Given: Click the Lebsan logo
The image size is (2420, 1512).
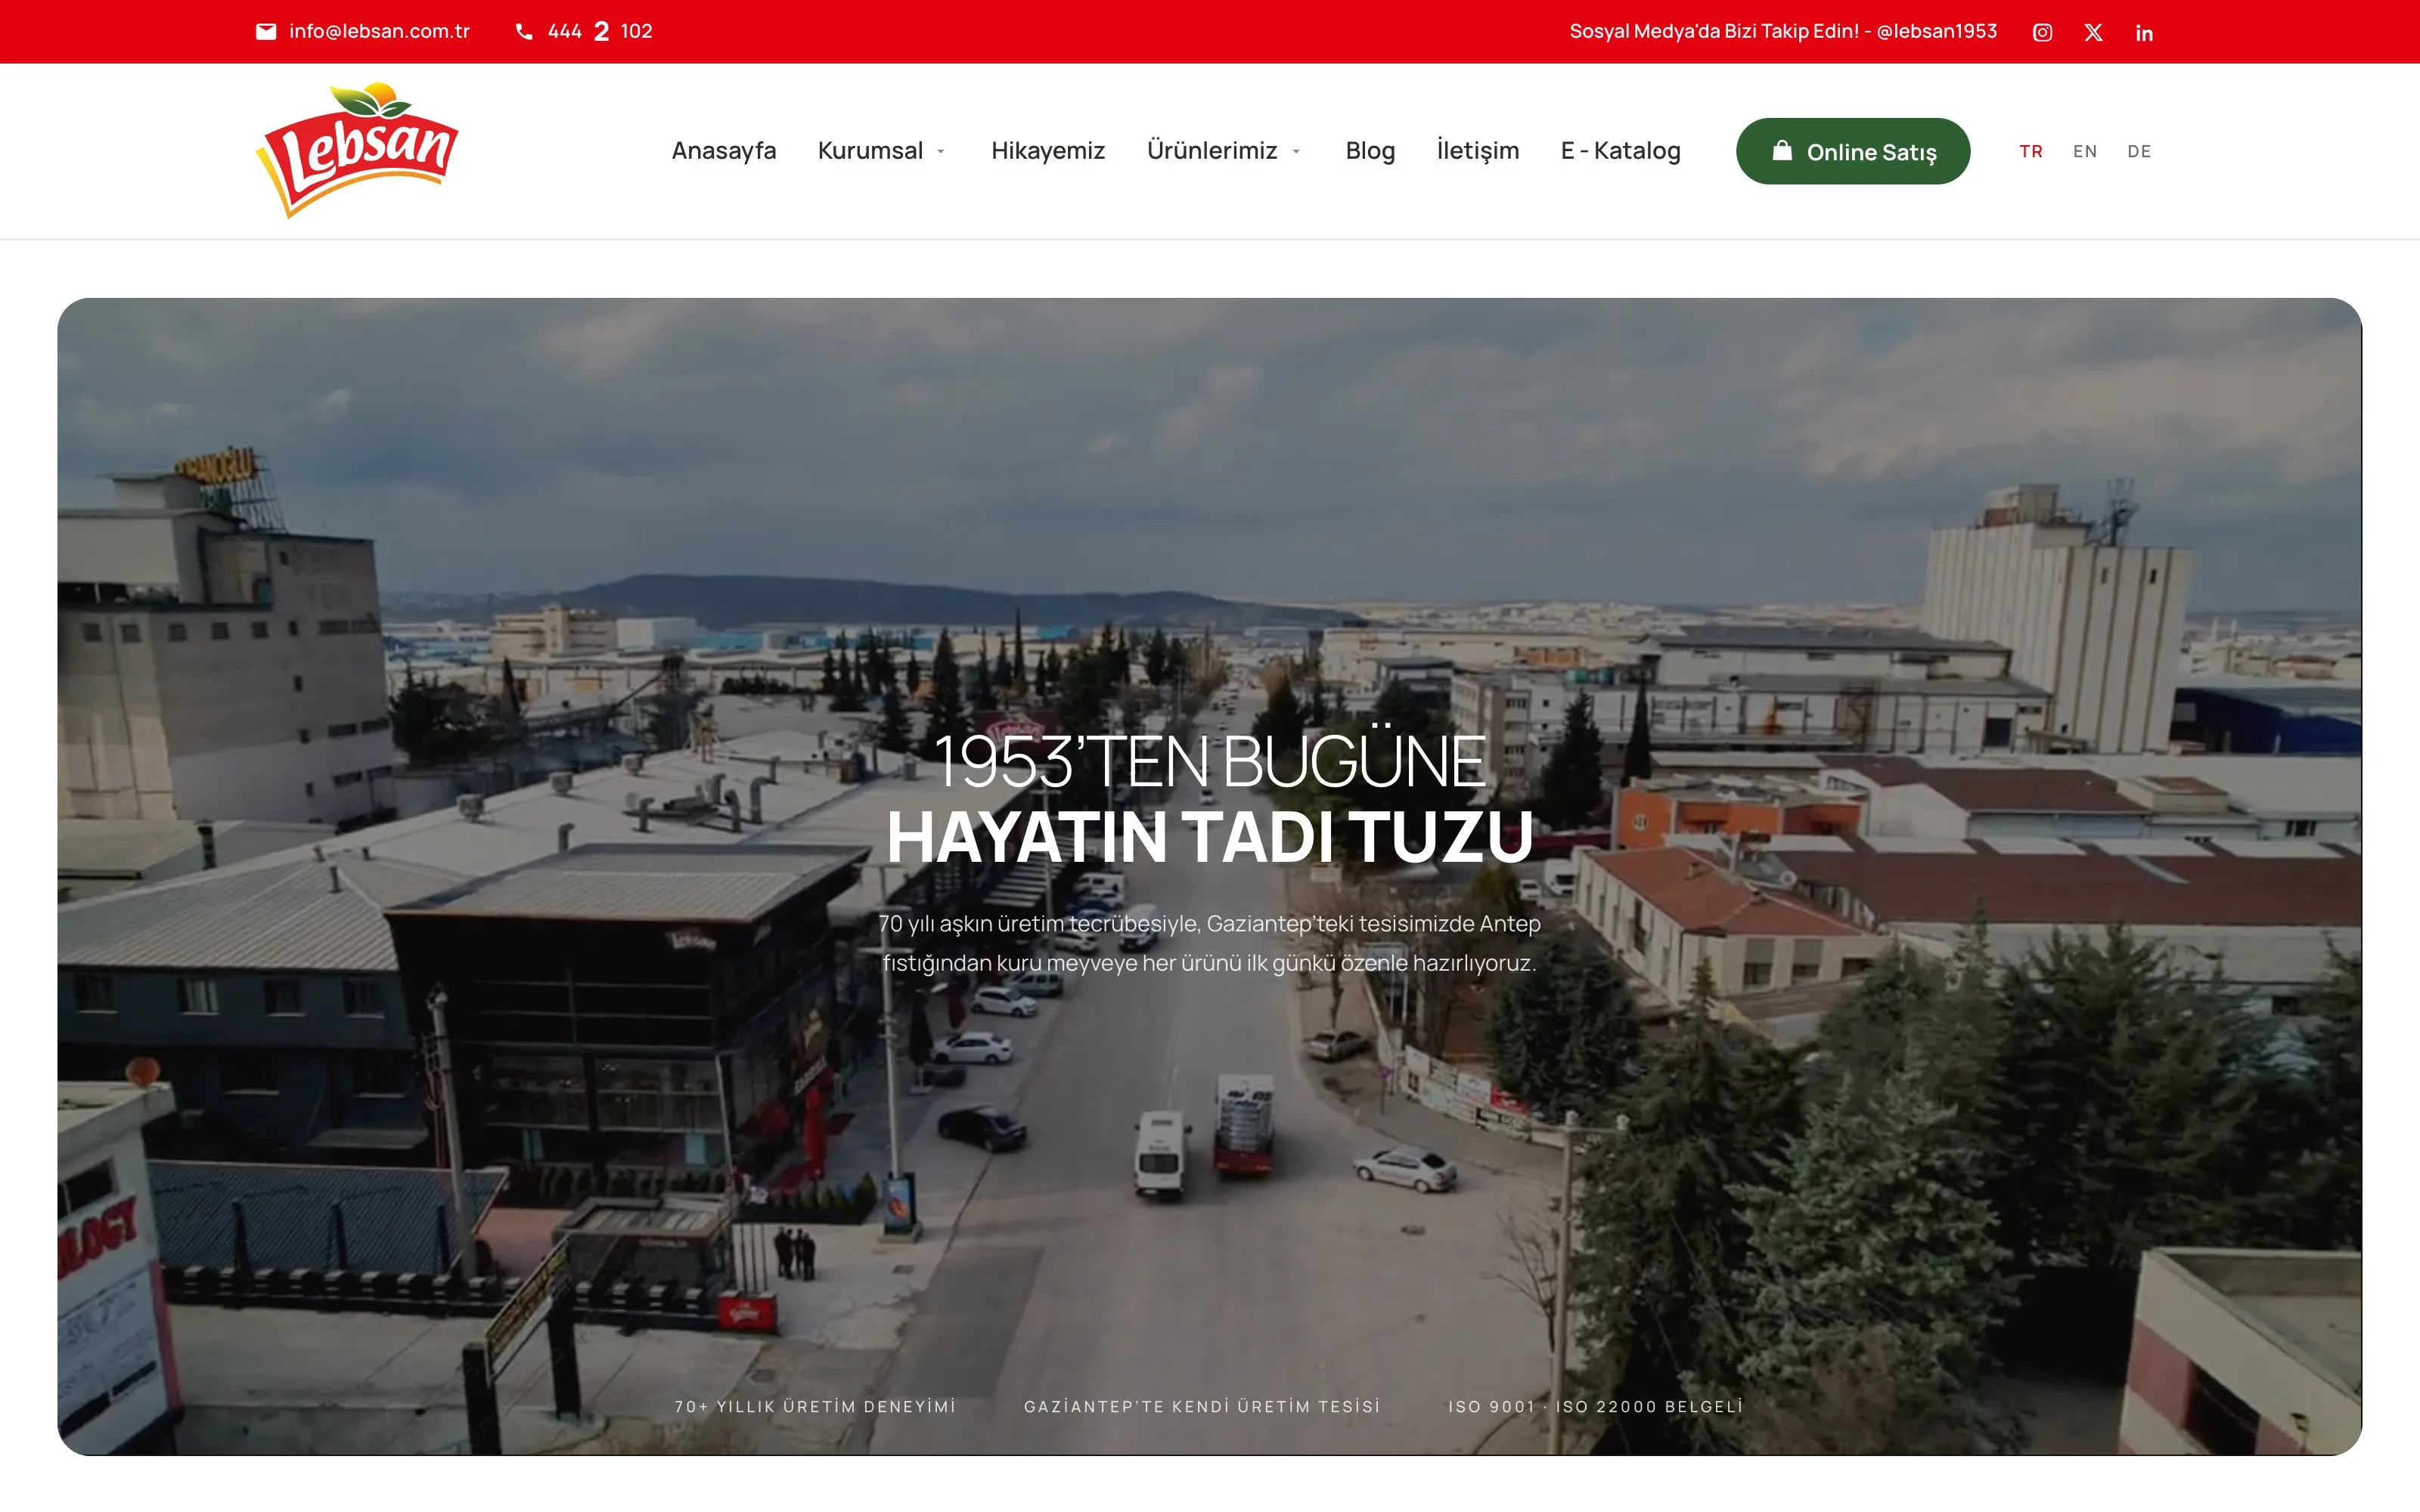Looking at the screenshot, I should 357,150.
